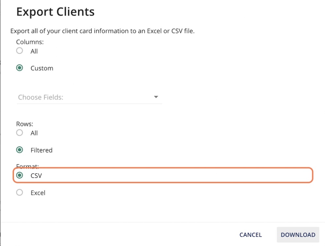Pick the CSV format radio button
Viewport: 325px width, 246px height.
20,175
